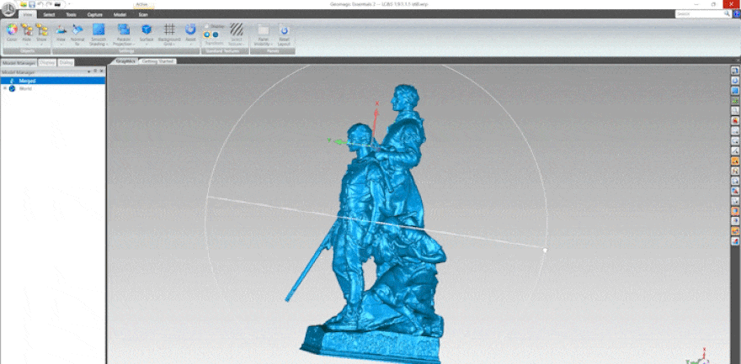
Task: Open the Parallel Projection dropdown
Action: 124,34
